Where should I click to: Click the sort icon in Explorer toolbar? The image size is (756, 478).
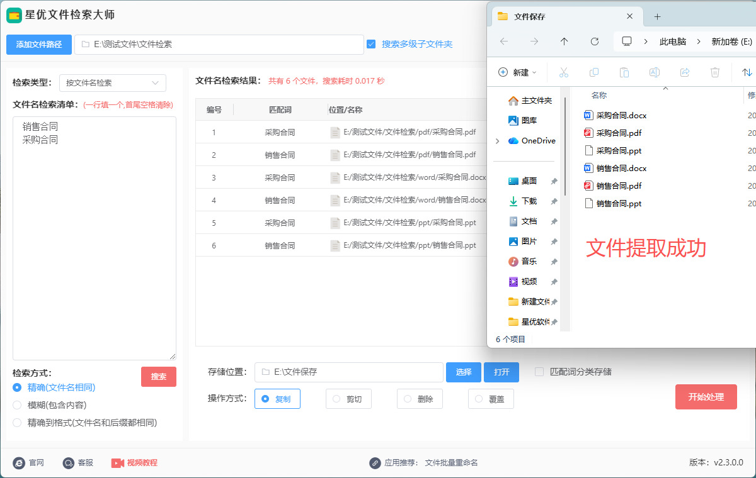tap(747, 72)
